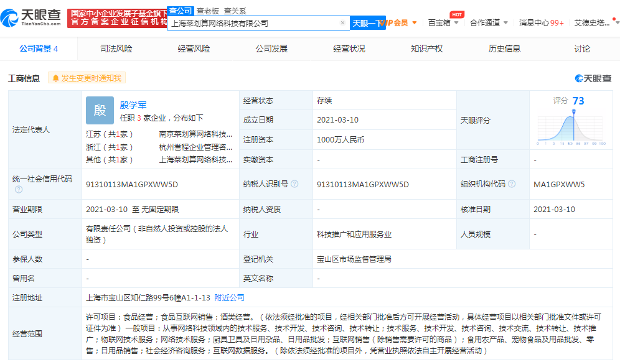Click the 江苏（共1家） row label

click(x=109, y=134)
